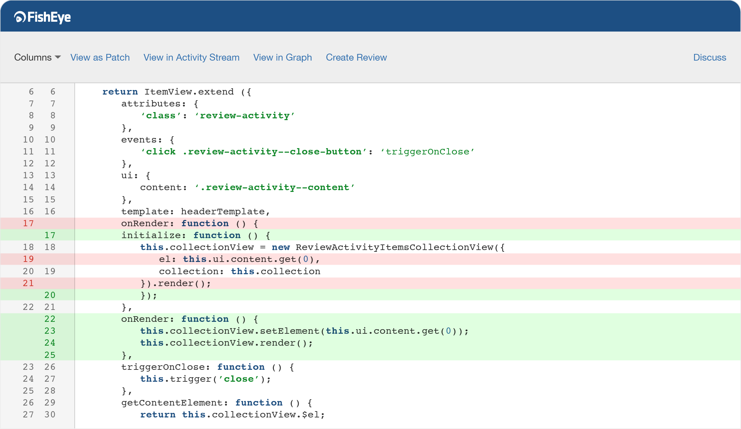Viewport: 741px width, 429px height.
Task: Click removed line number 17 in gutter
Action: 28,223
